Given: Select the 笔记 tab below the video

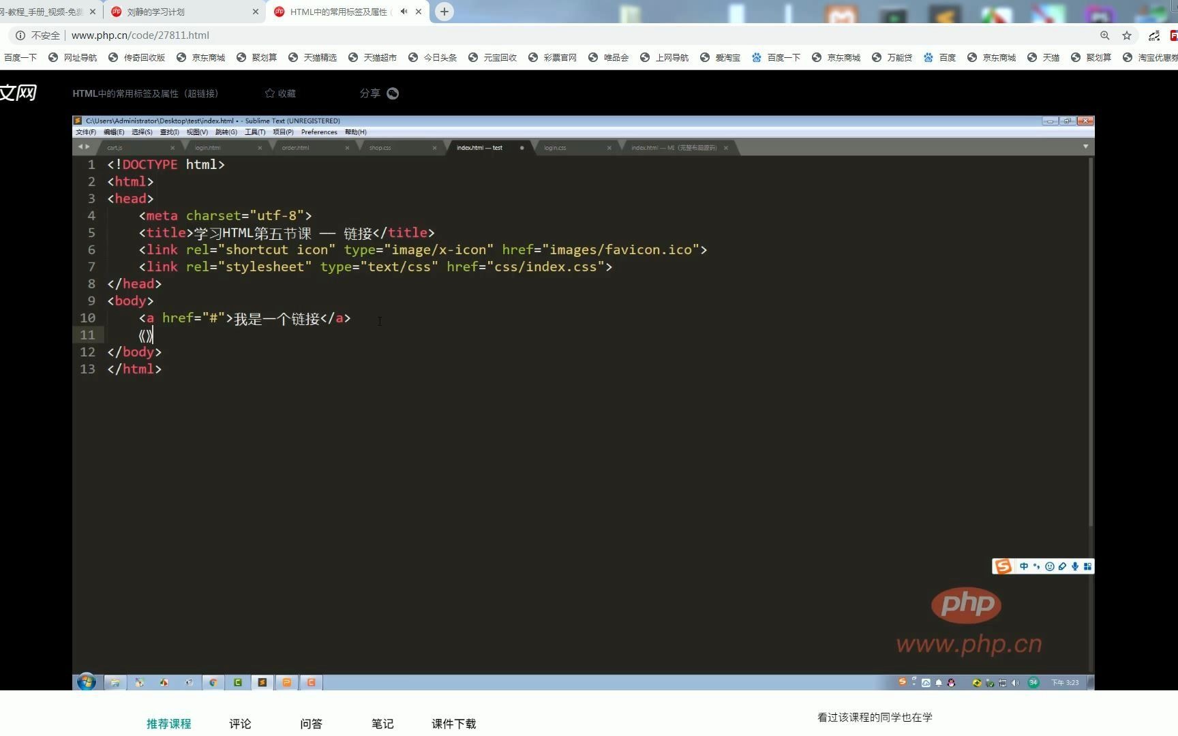Looking at the screenshot, I should [382, 724].
